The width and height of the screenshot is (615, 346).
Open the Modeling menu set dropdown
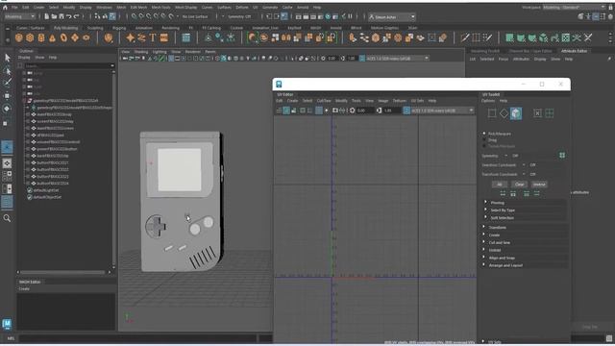(19, 16)
